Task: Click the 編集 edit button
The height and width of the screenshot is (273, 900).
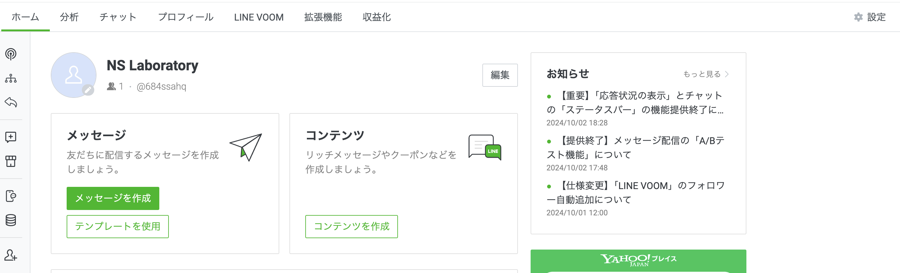Action: point(500,75)
